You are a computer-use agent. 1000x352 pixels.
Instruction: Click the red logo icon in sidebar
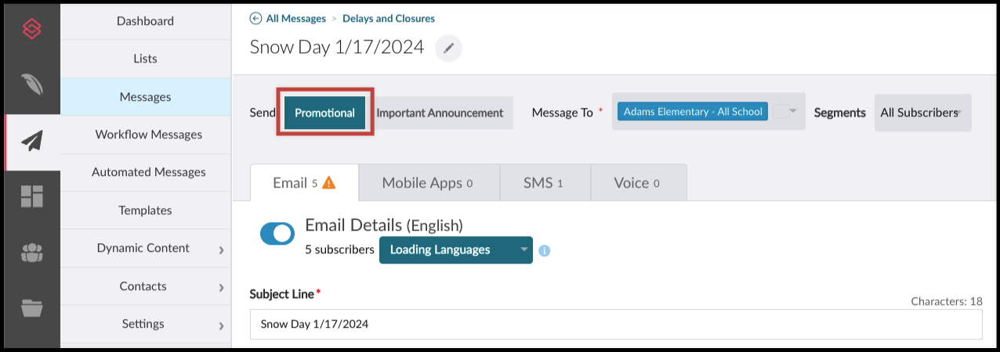click(x=32, y=30)
